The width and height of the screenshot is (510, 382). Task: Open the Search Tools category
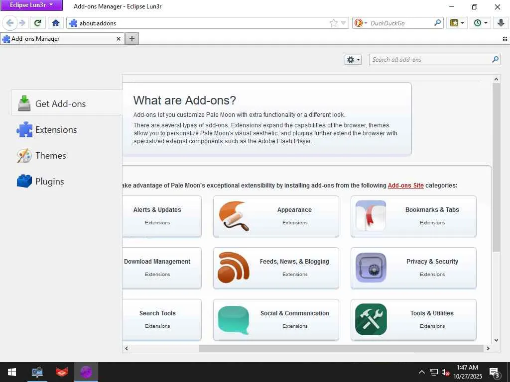click(x=162, y=320)
